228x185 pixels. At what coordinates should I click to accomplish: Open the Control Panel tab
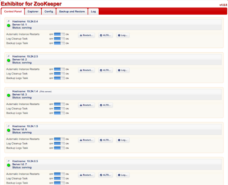tap(13, 11)
